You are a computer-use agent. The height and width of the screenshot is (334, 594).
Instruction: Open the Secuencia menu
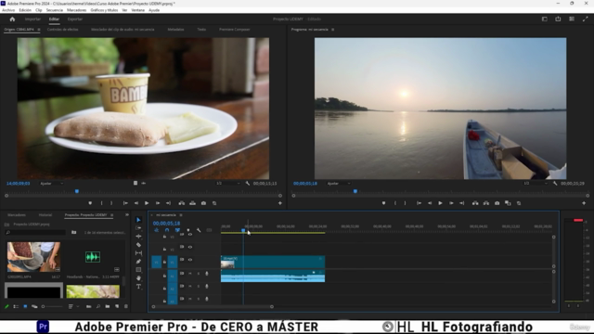55,10
